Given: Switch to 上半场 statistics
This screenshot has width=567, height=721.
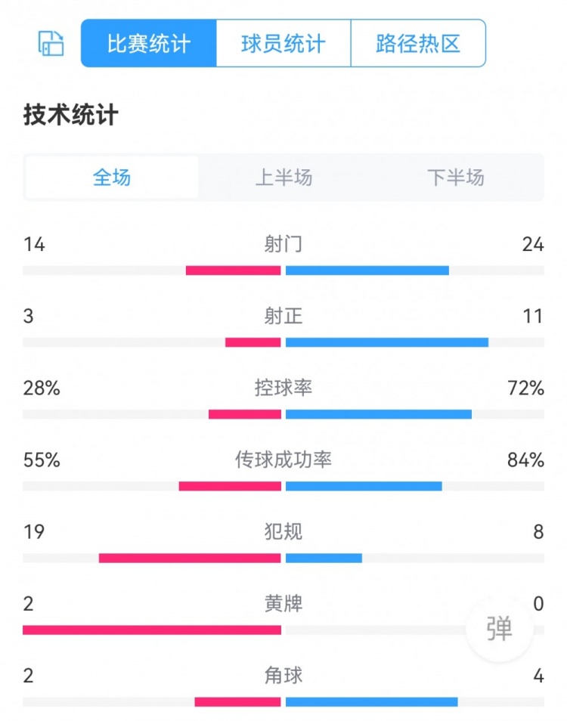Looking at the screenshot, I should click(x=283, y=178).
